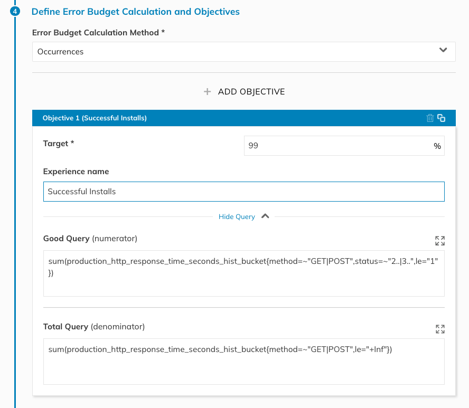Click the percent symbol in Target field
469x408 pixels.
tap(437, 146)
